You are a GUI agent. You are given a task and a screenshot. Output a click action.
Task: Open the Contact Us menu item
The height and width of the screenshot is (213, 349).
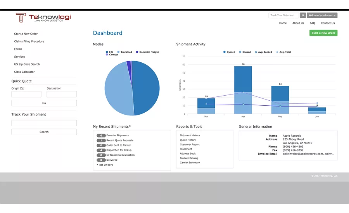328,23
